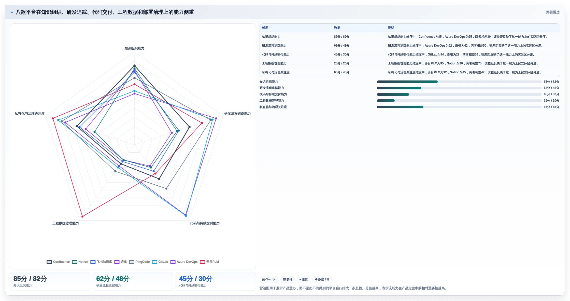Select the 研发流程追踪能力 table row
The width and height of the screenshot is (570, 301).
click(410, 46)
